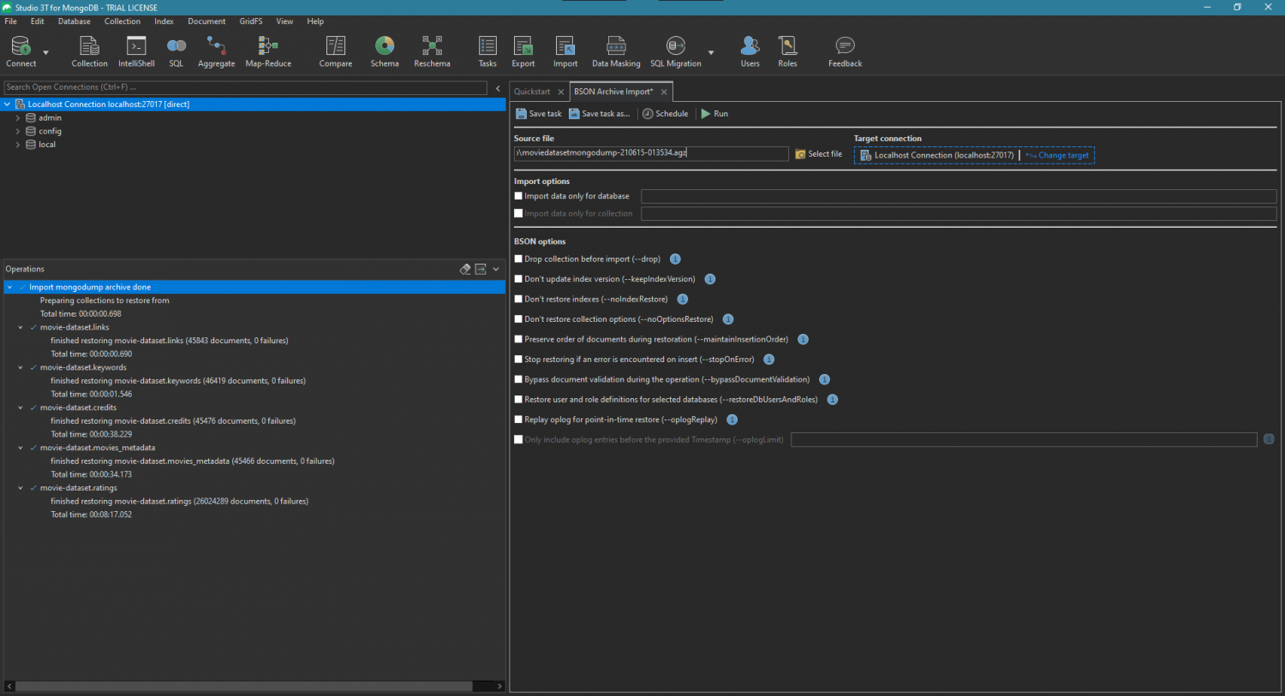This screenshot has height=696, width=1285.
Task: Click Search Open Connections field
Action: click(246, 87)
